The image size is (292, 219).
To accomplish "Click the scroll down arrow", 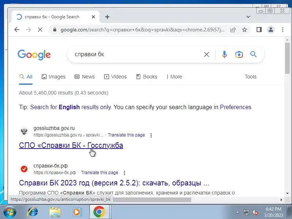I will pos(287,193).
